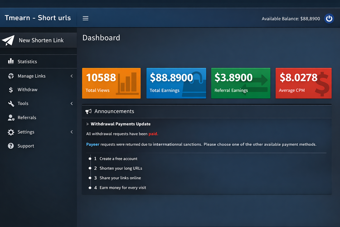Click large dollar graphic in Average CPM card

322,84
